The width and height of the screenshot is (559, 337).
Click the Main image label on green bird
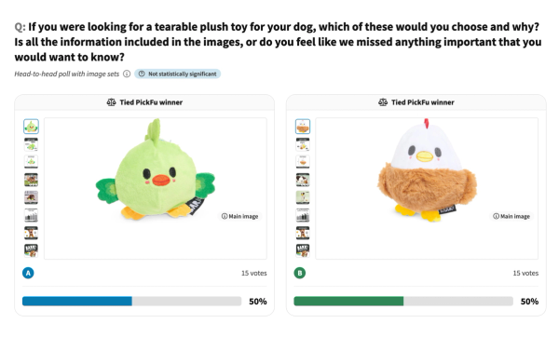tap(240, 216)
